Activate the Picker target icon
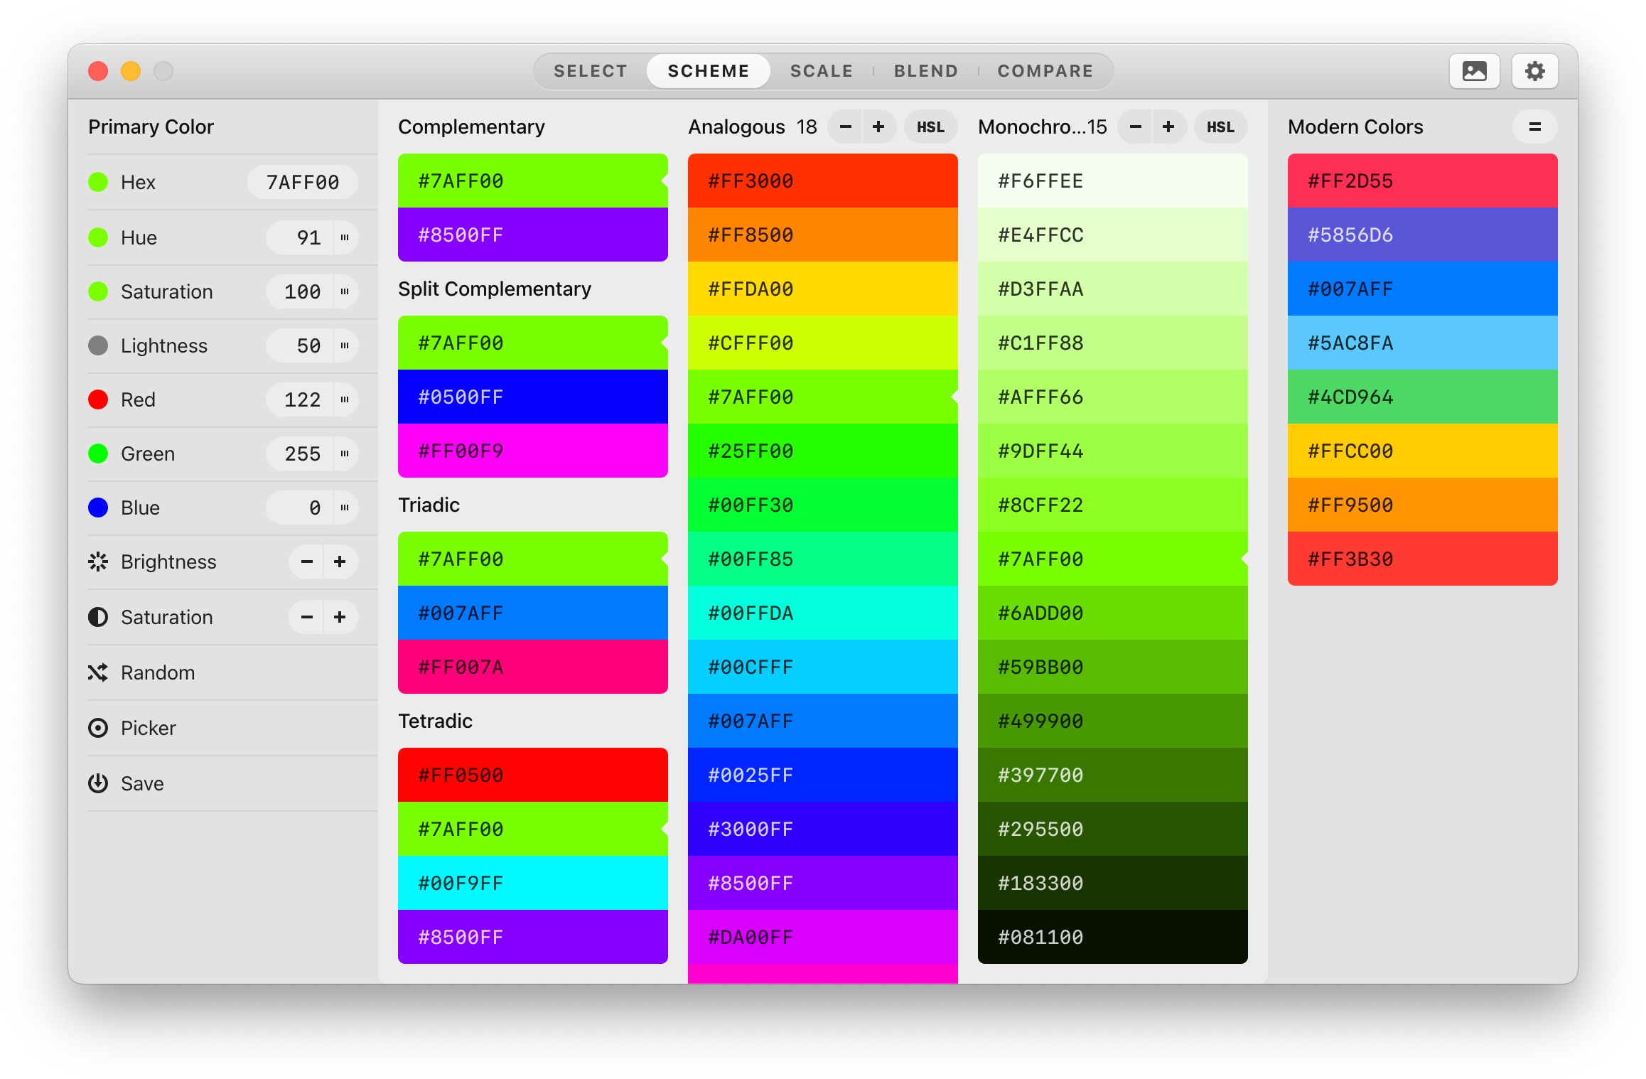 coord(98,728)
